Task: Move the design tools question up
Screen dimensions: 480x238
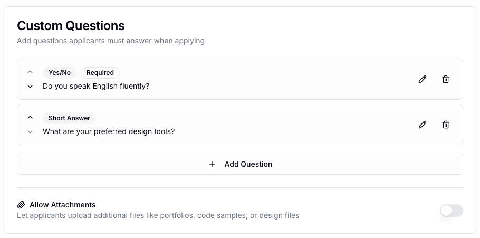Action: (30, 117)
